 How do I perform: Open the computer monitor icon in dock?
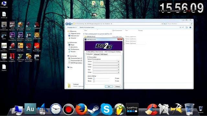[17, 110]
